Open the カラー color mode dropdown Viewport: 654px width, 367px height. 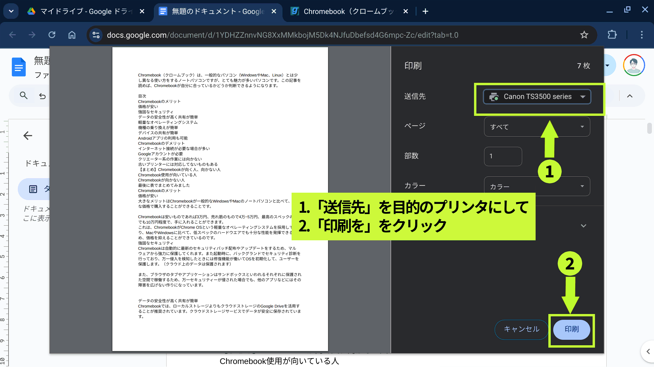pyautogui.click(x=537, y=186)
